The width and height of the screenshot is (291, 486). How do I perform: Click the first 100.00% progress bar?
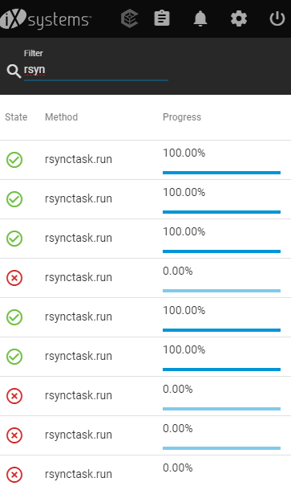click(x=221, y=173)
